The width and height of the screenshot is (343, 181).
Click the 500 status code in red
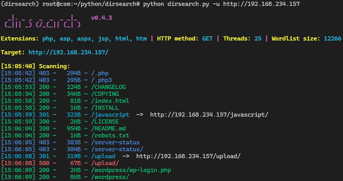44,163
